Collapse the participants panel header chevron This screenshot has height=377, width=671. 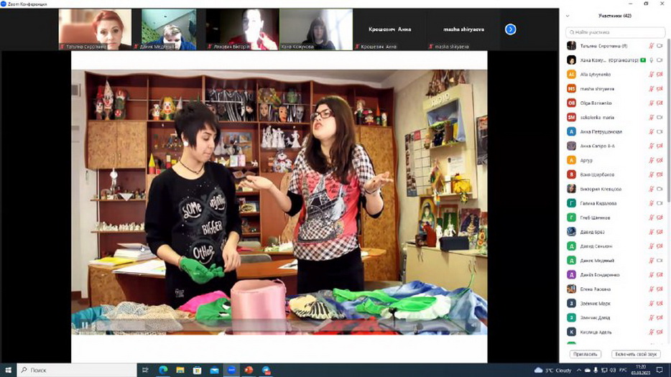(x=568, y=16)
